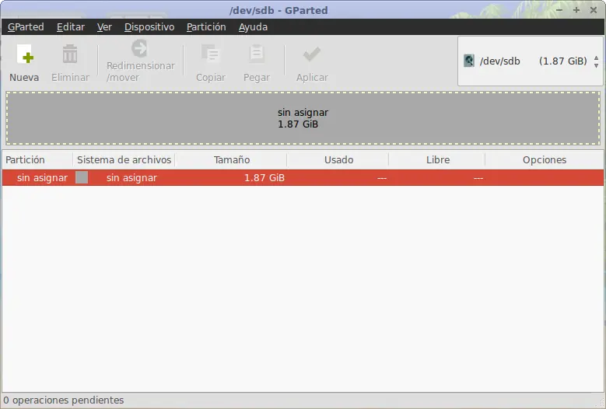
Task: Open the Ayuda menu
Action: [253, 27]
